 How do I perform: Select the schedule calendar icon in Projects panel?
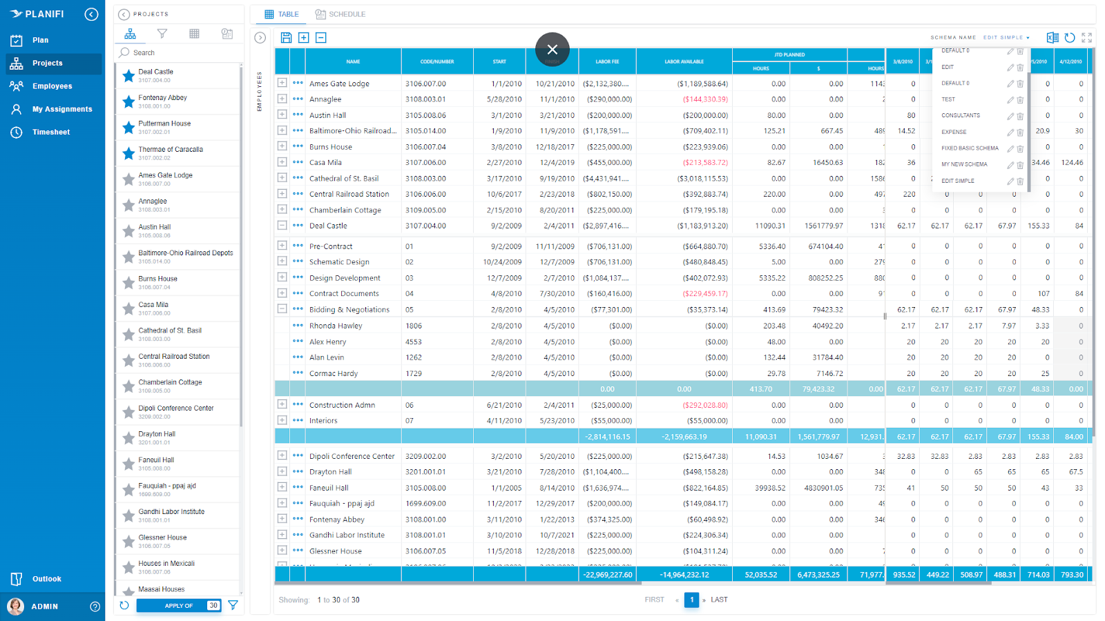pos(227,34)
